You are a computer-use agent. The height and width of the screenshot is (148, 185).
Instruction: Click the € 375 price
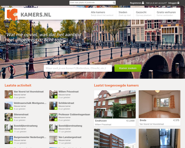click(x=176, y=120)
